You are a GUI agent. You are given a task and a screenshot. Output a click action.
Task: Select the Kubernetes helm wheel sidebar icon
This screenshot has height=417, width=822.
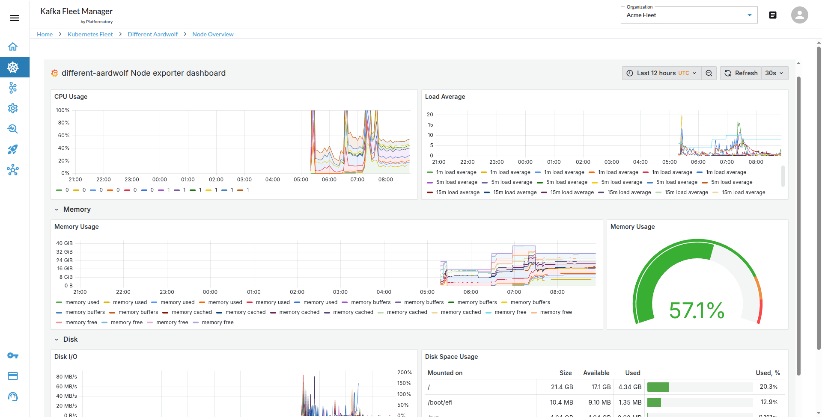click(x=13, y=67)
